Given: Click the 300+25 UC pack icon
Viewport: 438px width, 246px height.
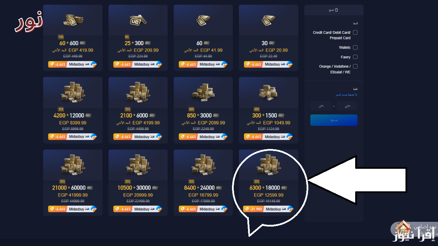Looking at the screenshot, I should (x=138, y=21).
